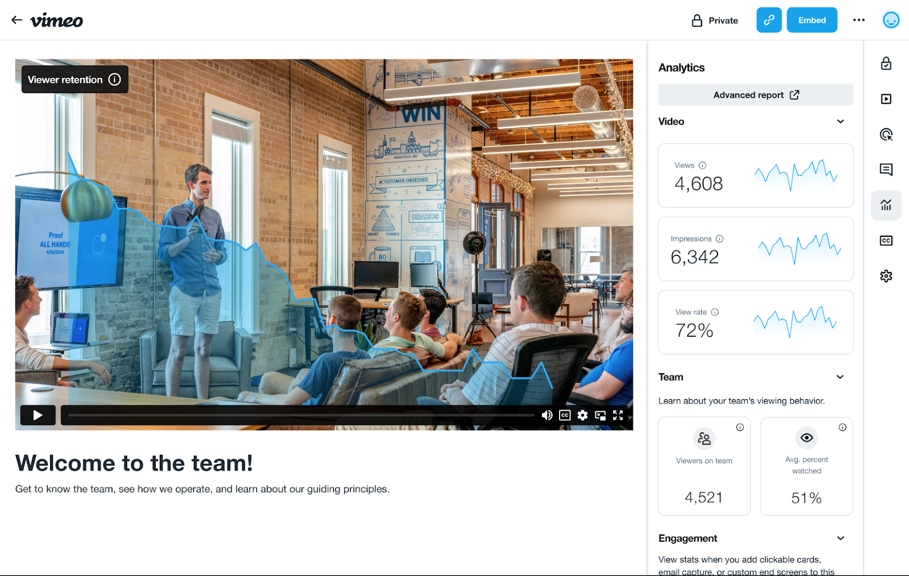Image resolution: width=909 pixels, height=576 pixels.
Task: Click info icon beside Impressions
Action: pyautogui.click(x=719, y=239)
